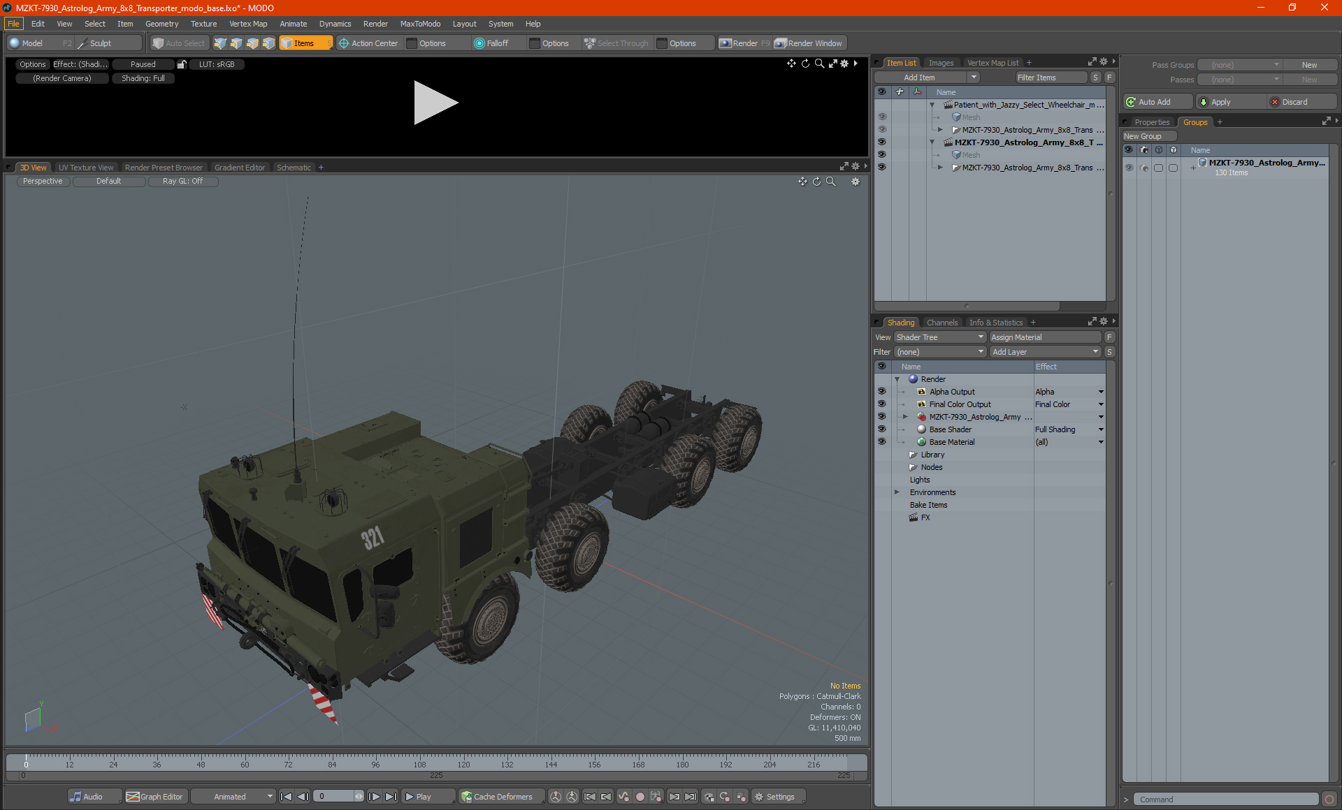Toggle visibility of Patient_with_Jazzy mesh item
1342x810 pixels.
882,117
